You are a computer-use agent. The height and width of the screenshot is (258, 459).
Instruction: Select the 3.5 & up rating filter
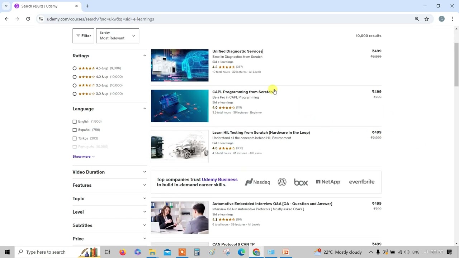[x=75, y=85]
